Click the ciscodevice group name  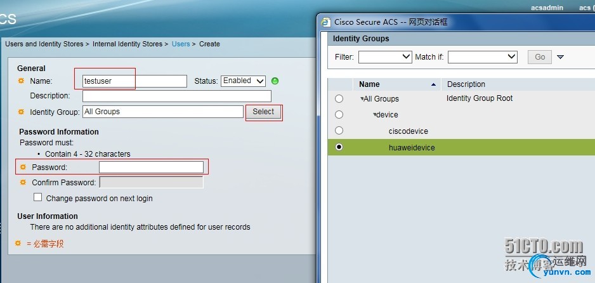(x=409, y=131)
